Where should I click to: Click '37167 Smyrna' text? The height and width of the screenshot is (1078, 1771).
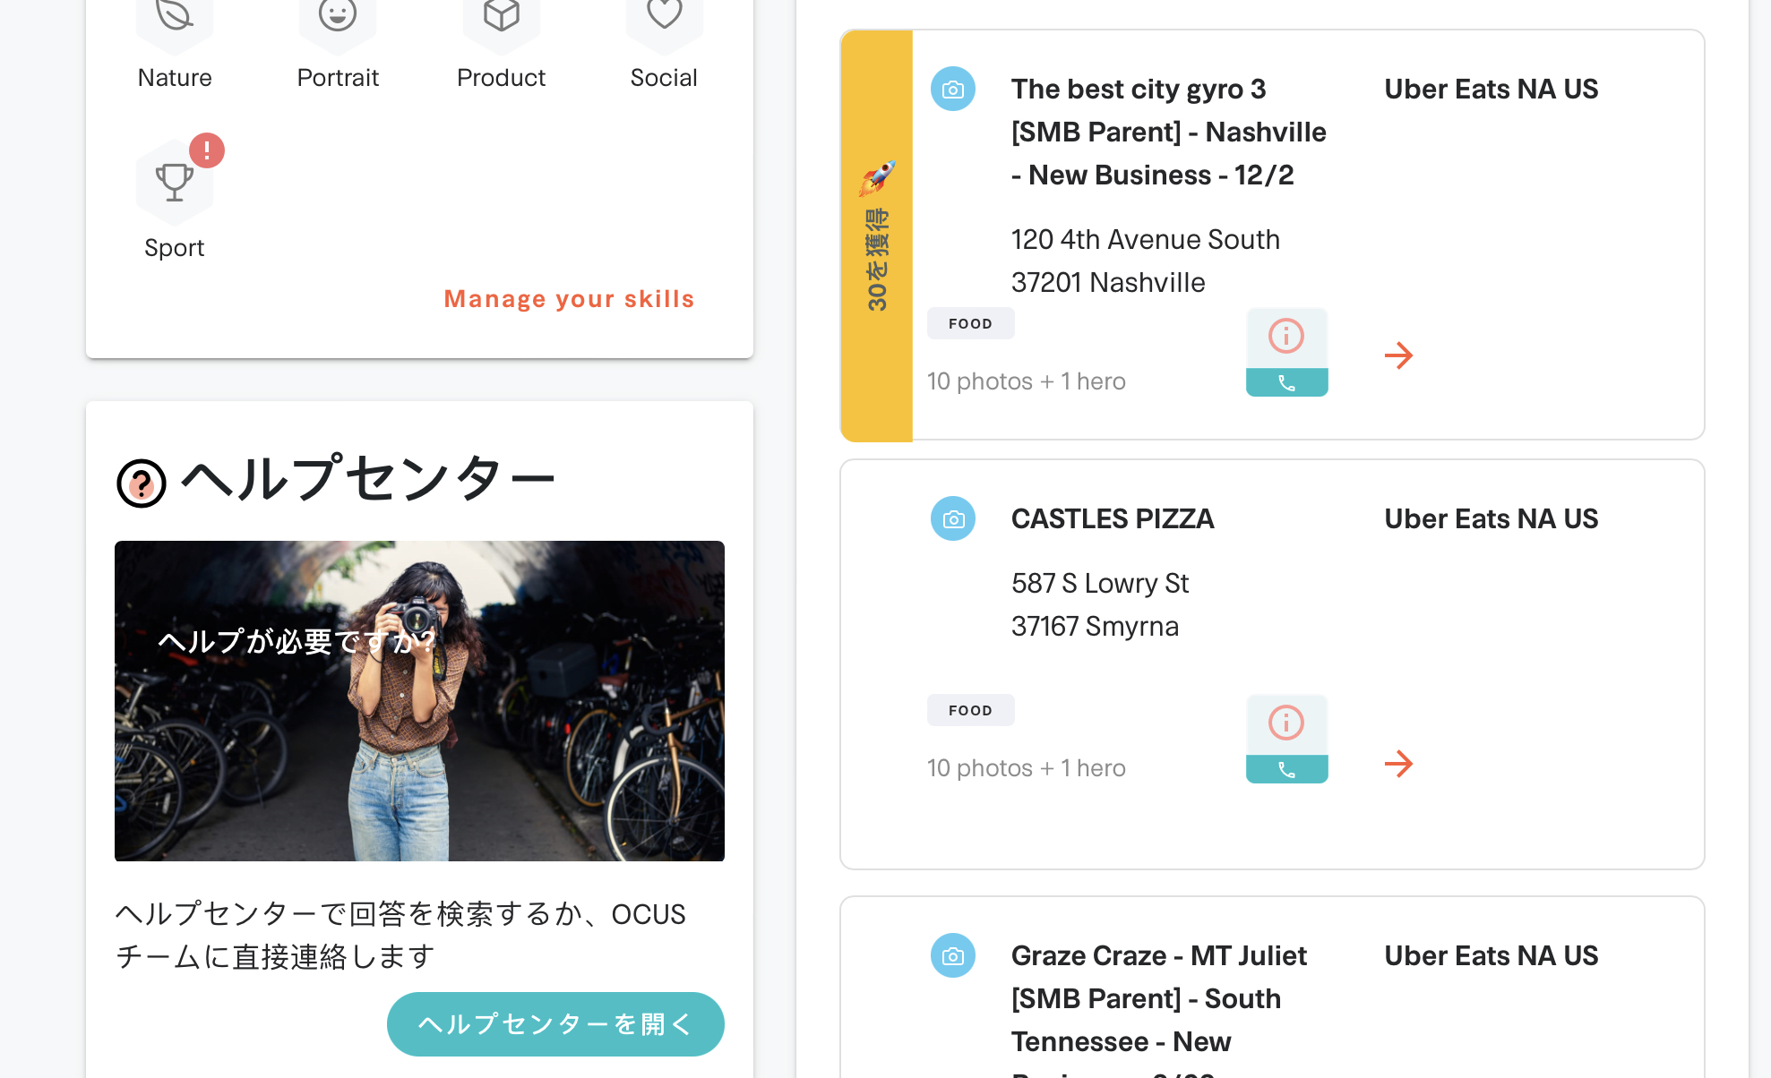1095,627
